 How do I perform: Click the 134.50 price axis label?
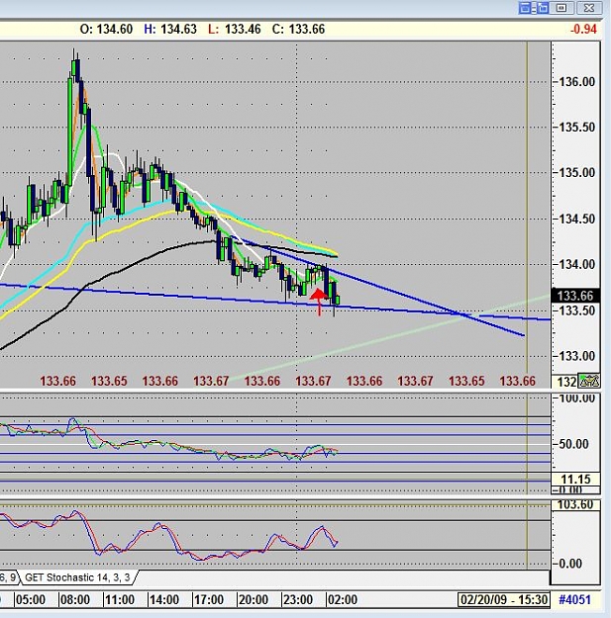point(576,219)
